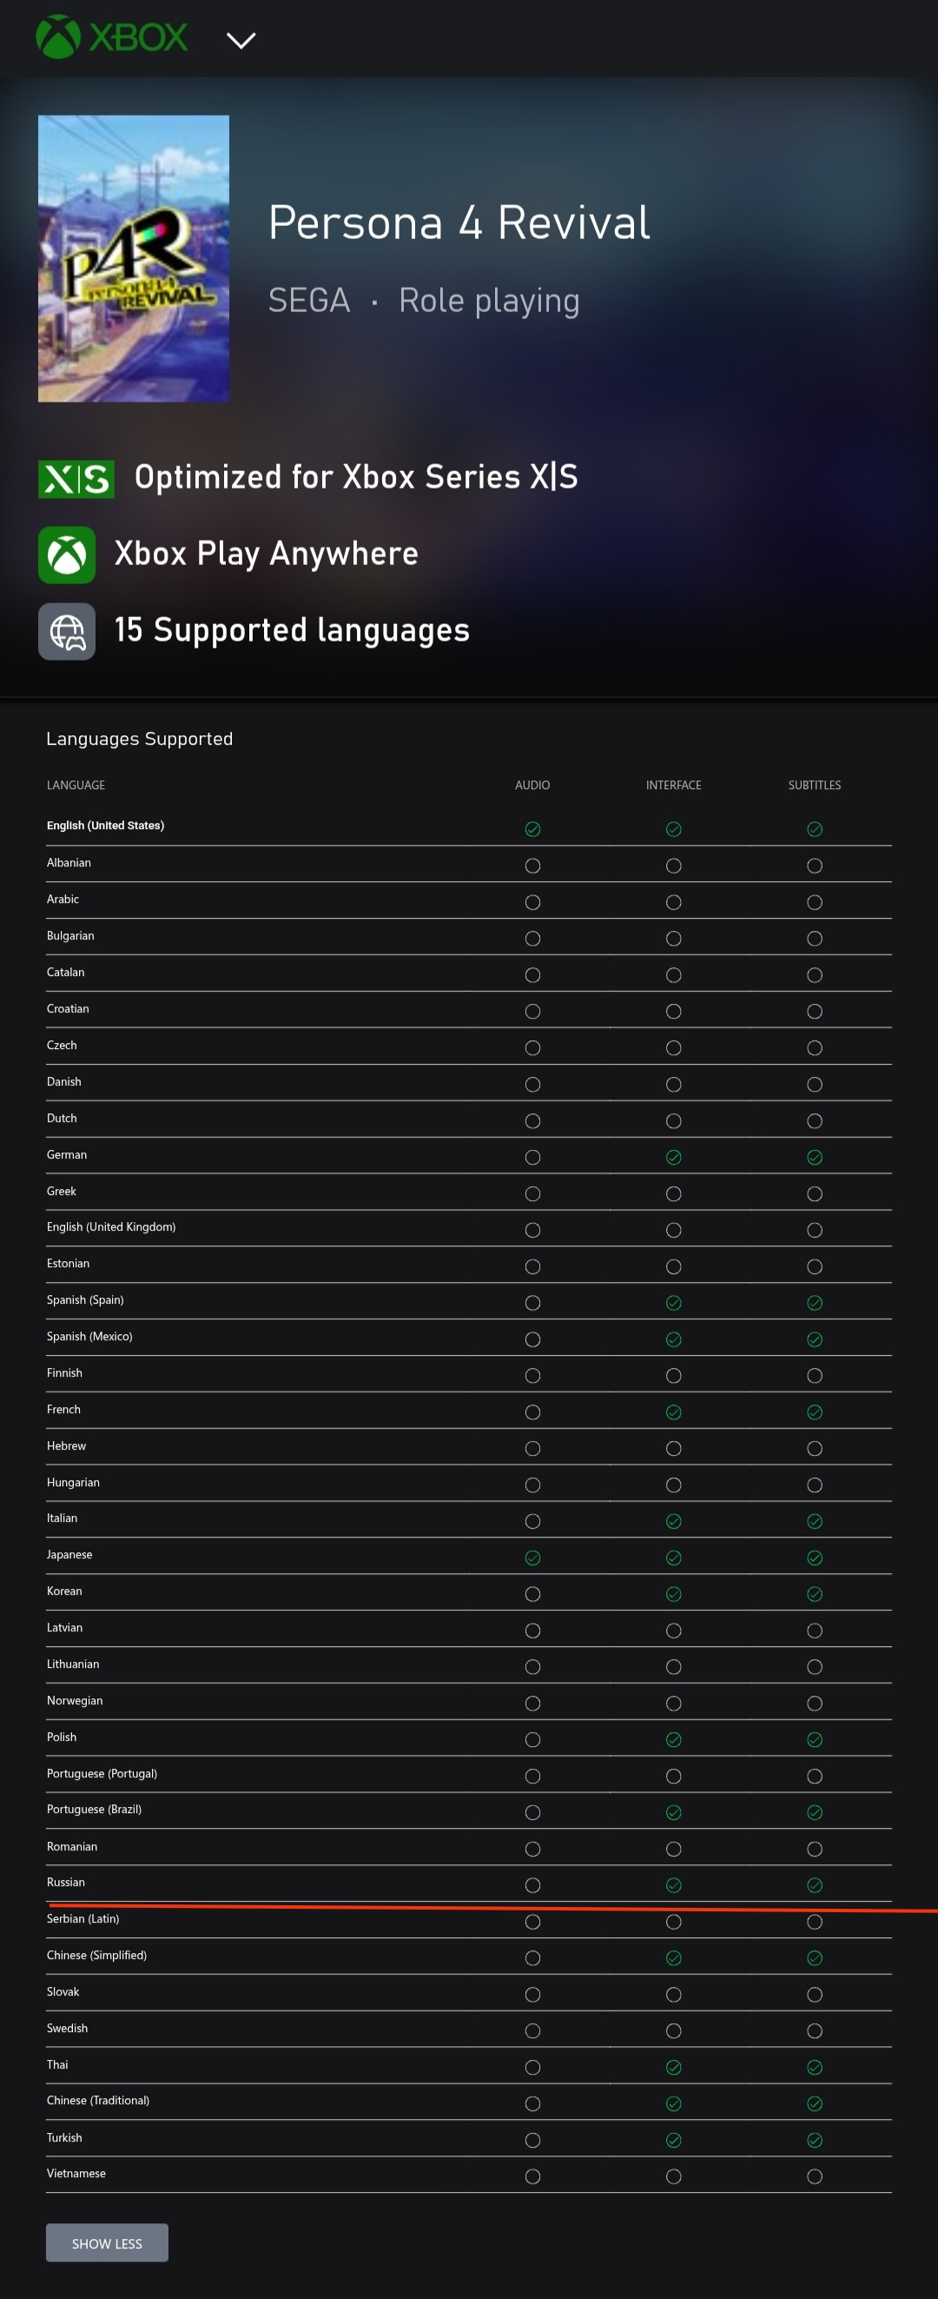Screen dimensions: 938x2299
Task: Click Thai subtitles checkmark
Action: click(814, 2068)
